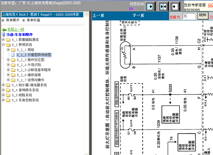
Task: Click the folder icon for 8_1 数据链路通信
Action: coord(8,40)
